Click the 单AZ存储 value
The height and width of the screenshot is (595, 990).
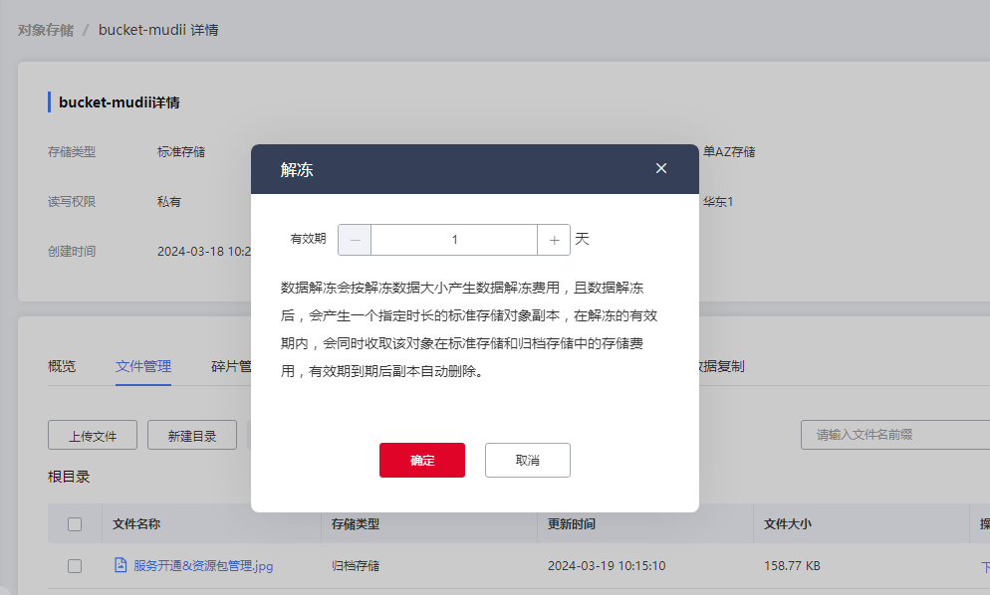click(729, 152)
